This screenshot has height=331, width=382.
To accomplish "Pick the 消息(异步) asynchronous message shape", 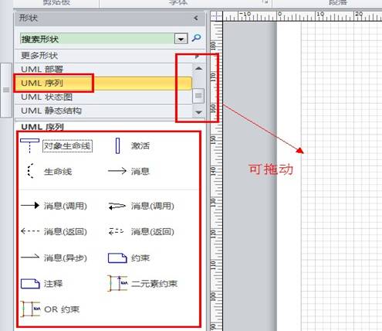I will tap(30, 257).
